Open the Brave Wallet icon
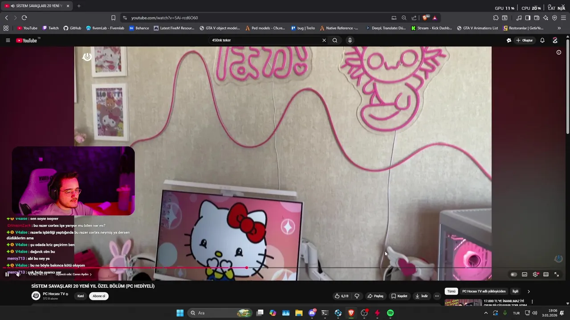 (x=537, y=18)
